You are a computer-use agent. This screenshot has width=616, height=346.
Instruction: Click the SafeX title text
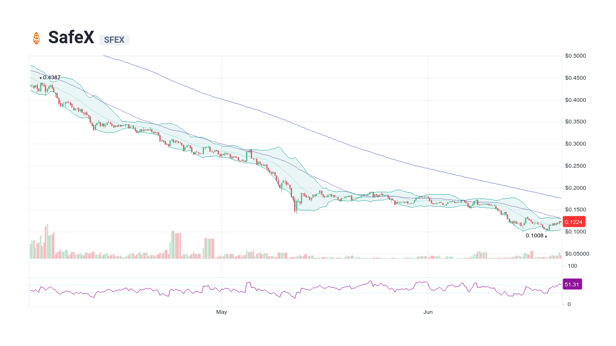pyautogui.click(x=71, y=37)
